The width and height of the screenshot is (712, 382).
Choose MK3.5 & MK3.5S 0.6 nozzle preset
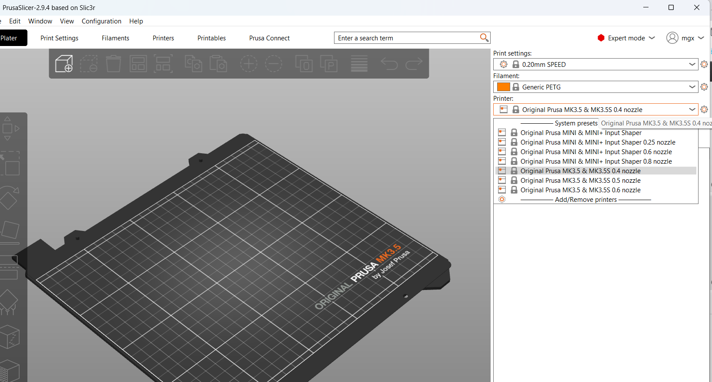(x=580, y=190)
